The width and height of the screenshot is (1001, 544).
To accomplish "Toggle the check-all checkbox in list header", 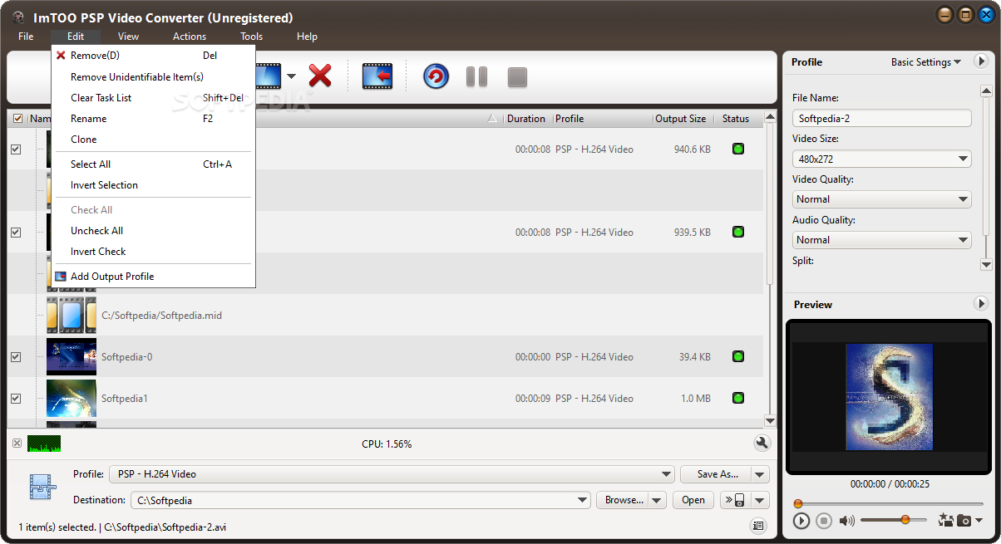I will click(x=17, y=119).
